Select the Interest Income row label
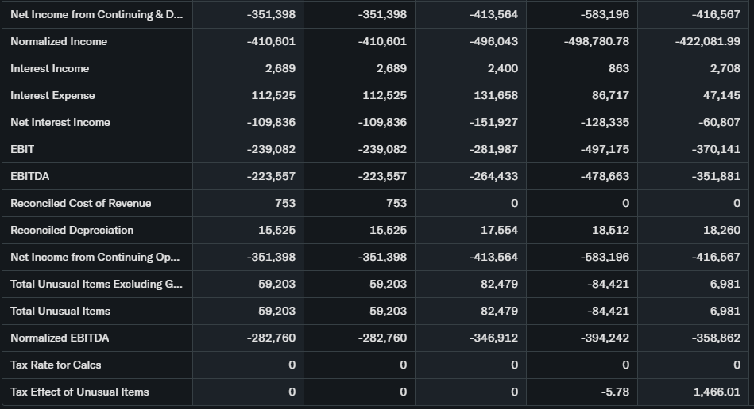Screen dimensions: 754x409 (50, 68)
